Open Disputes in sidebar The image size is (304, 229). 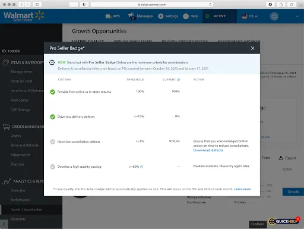17,164
